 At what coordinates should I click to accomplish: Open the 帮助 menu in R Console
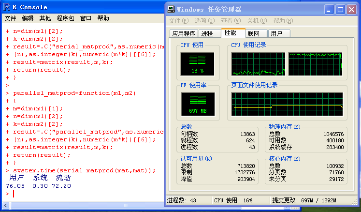103,18
